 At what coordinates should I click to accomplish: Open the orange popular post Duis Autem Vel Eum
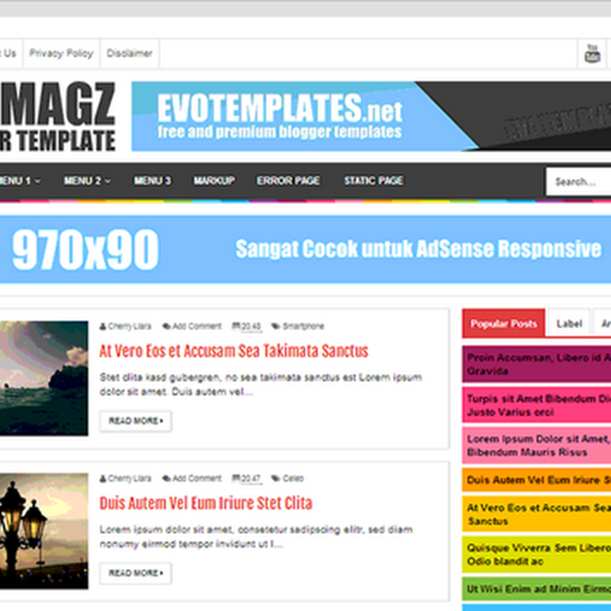pos(537,480)
